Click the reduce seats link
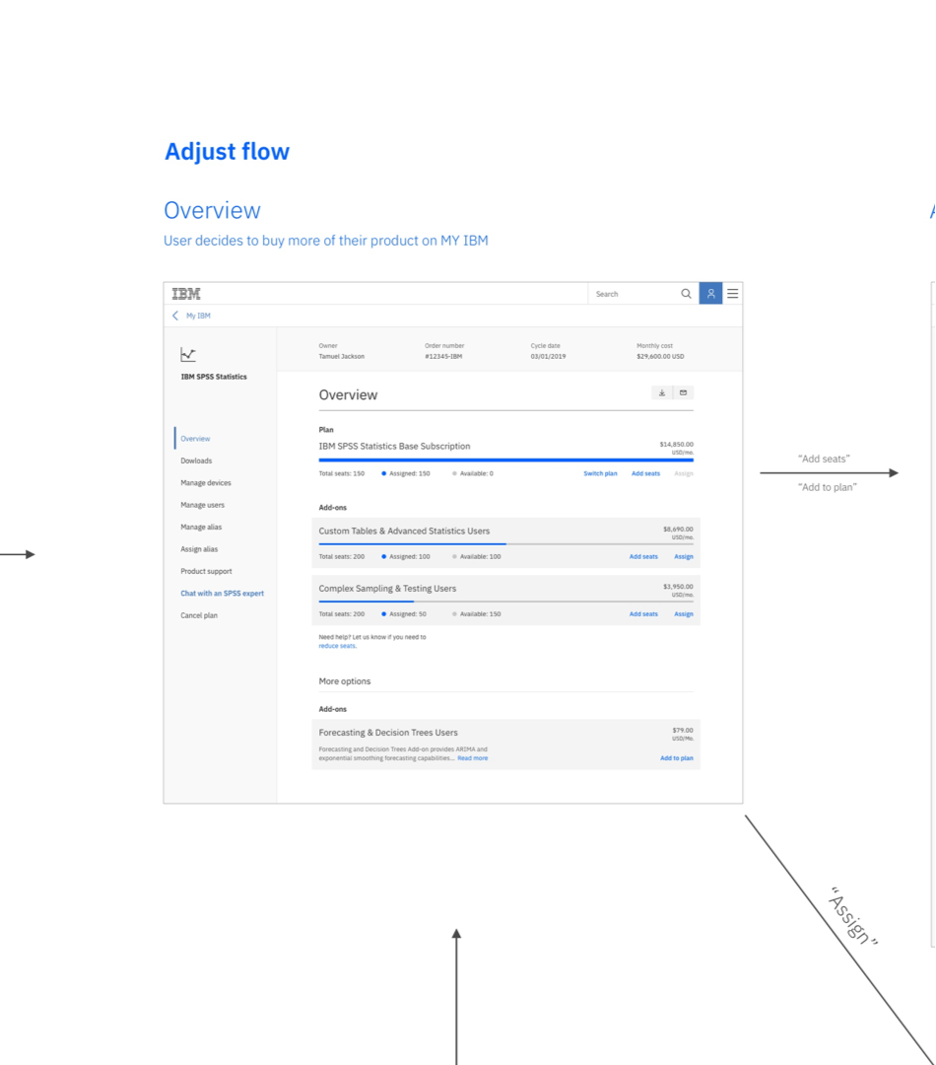Image resolution: width=936 pixels, height=1065 pixels. pyautogui.click(x=337, y=646)
